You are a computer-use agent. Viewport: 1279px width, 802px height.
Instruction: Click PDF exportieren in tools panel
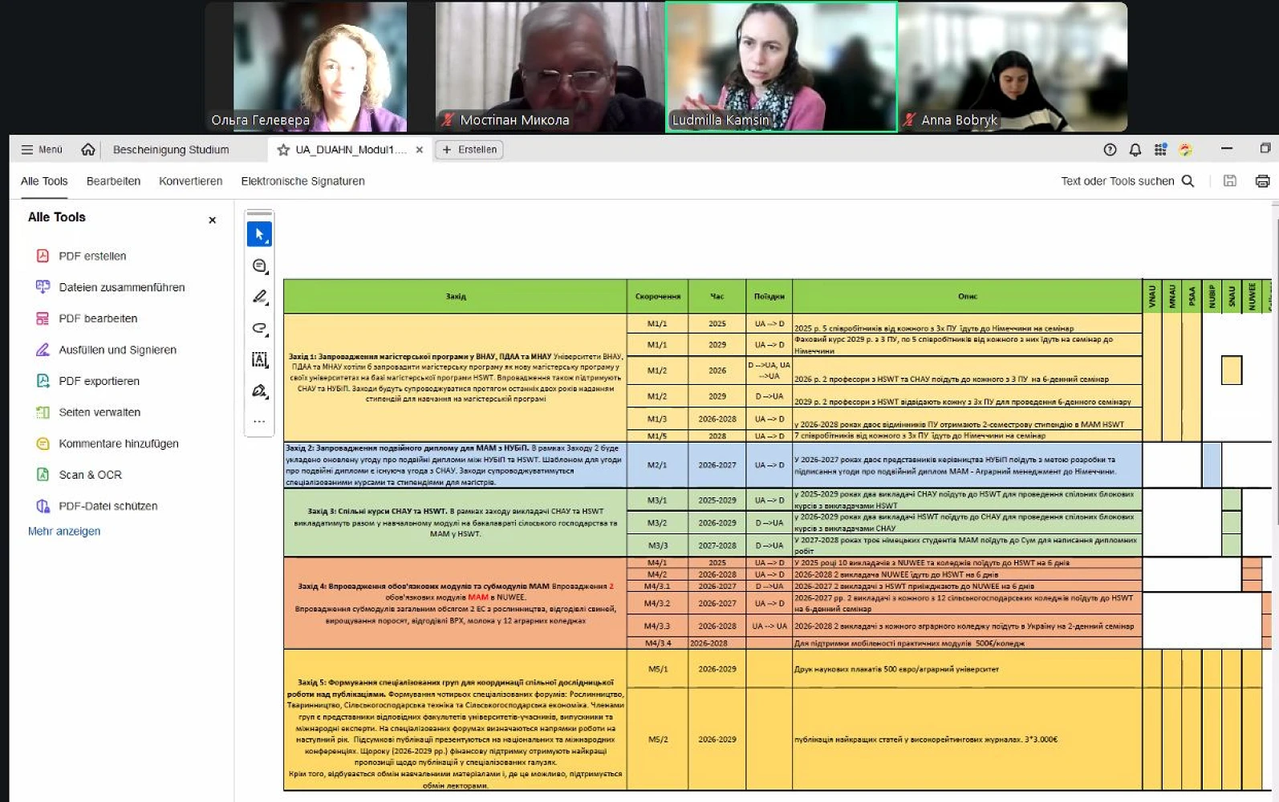click(99, 381)
